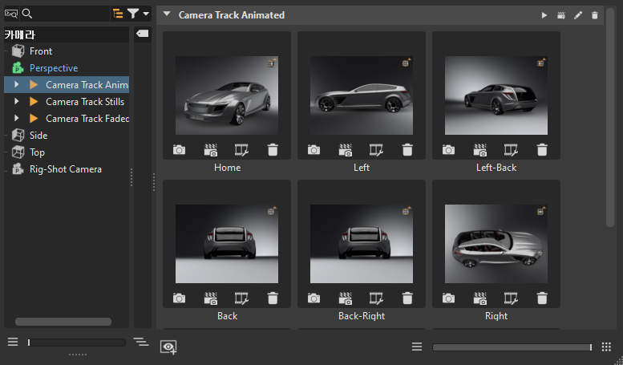Image resolution: width=623 pixels, height=365 pixels.
Task: Click clapperboard icon in Camera Track Animated header
Action: coord(561,15)
